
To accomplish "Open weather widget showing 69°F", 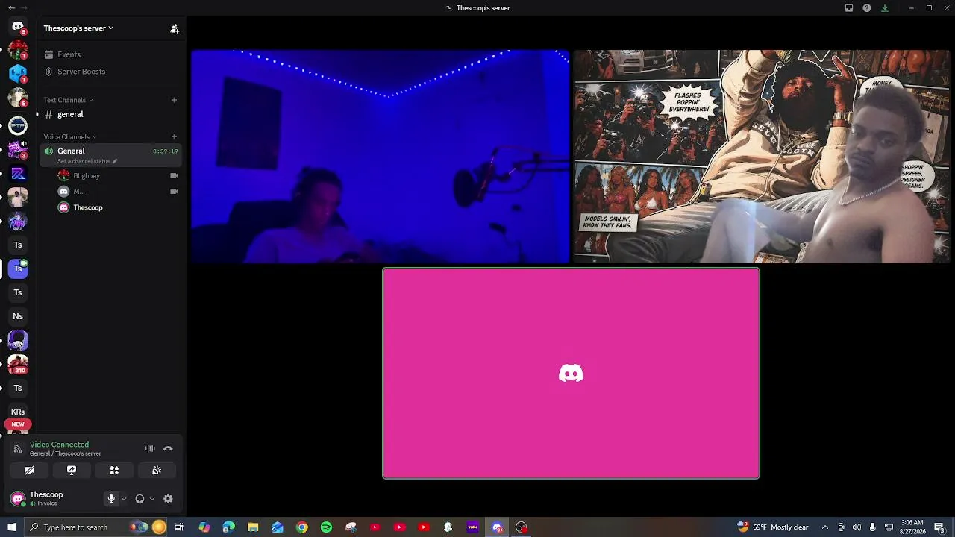I will 773,527.
